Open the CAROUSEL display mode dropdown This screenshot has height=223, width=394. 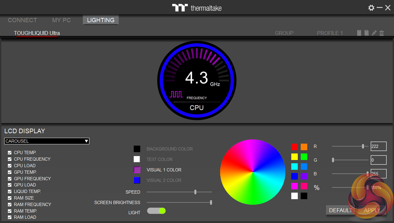pos(47,141)
